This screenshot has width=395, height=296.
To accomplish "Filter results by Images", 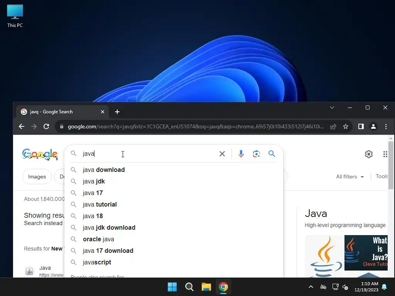I will 37,177.
